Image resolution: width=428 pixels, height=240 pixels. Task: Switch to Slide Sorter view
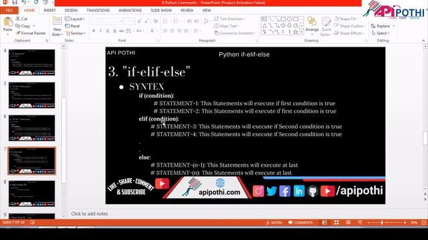(x=336, y=223)
